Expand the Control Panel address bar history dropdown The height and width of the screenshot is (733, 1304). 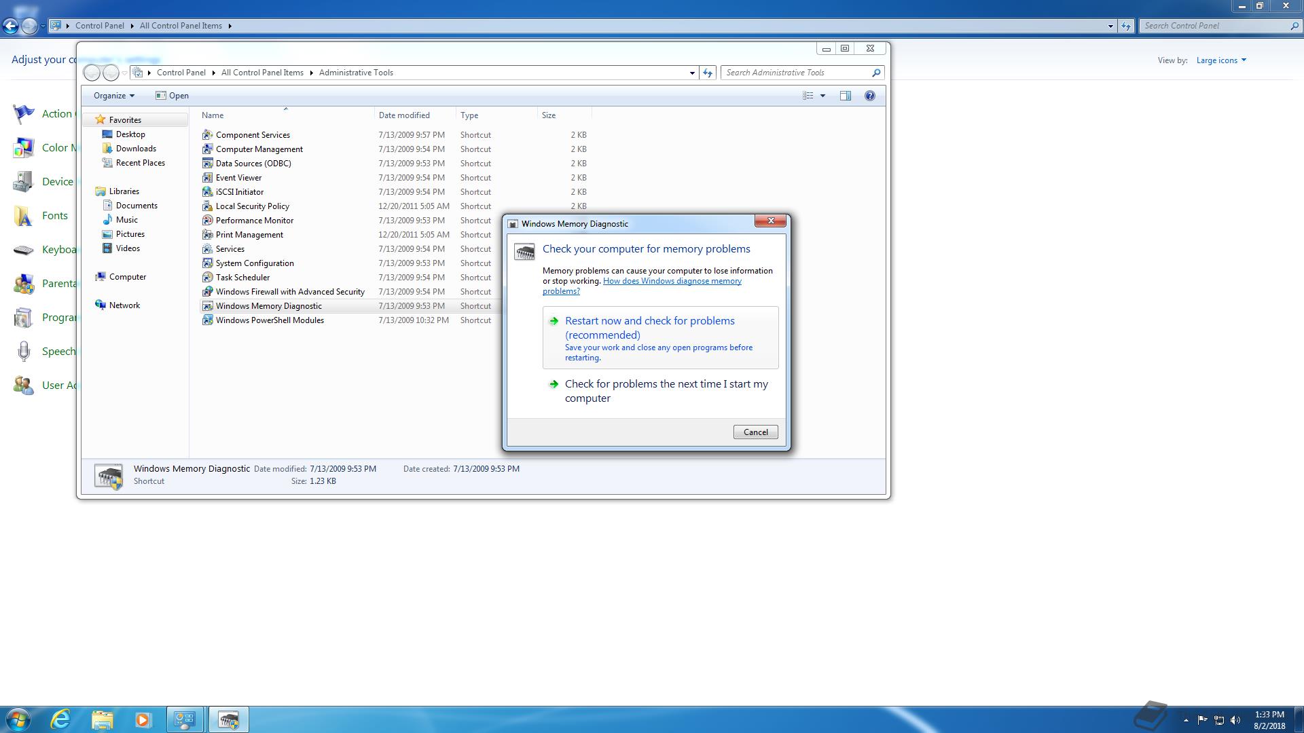click(x=1110, y=26)
